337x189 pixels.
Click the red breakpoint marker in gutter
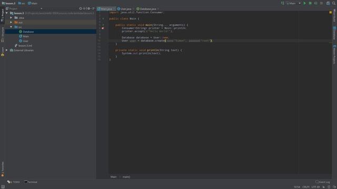103,28
